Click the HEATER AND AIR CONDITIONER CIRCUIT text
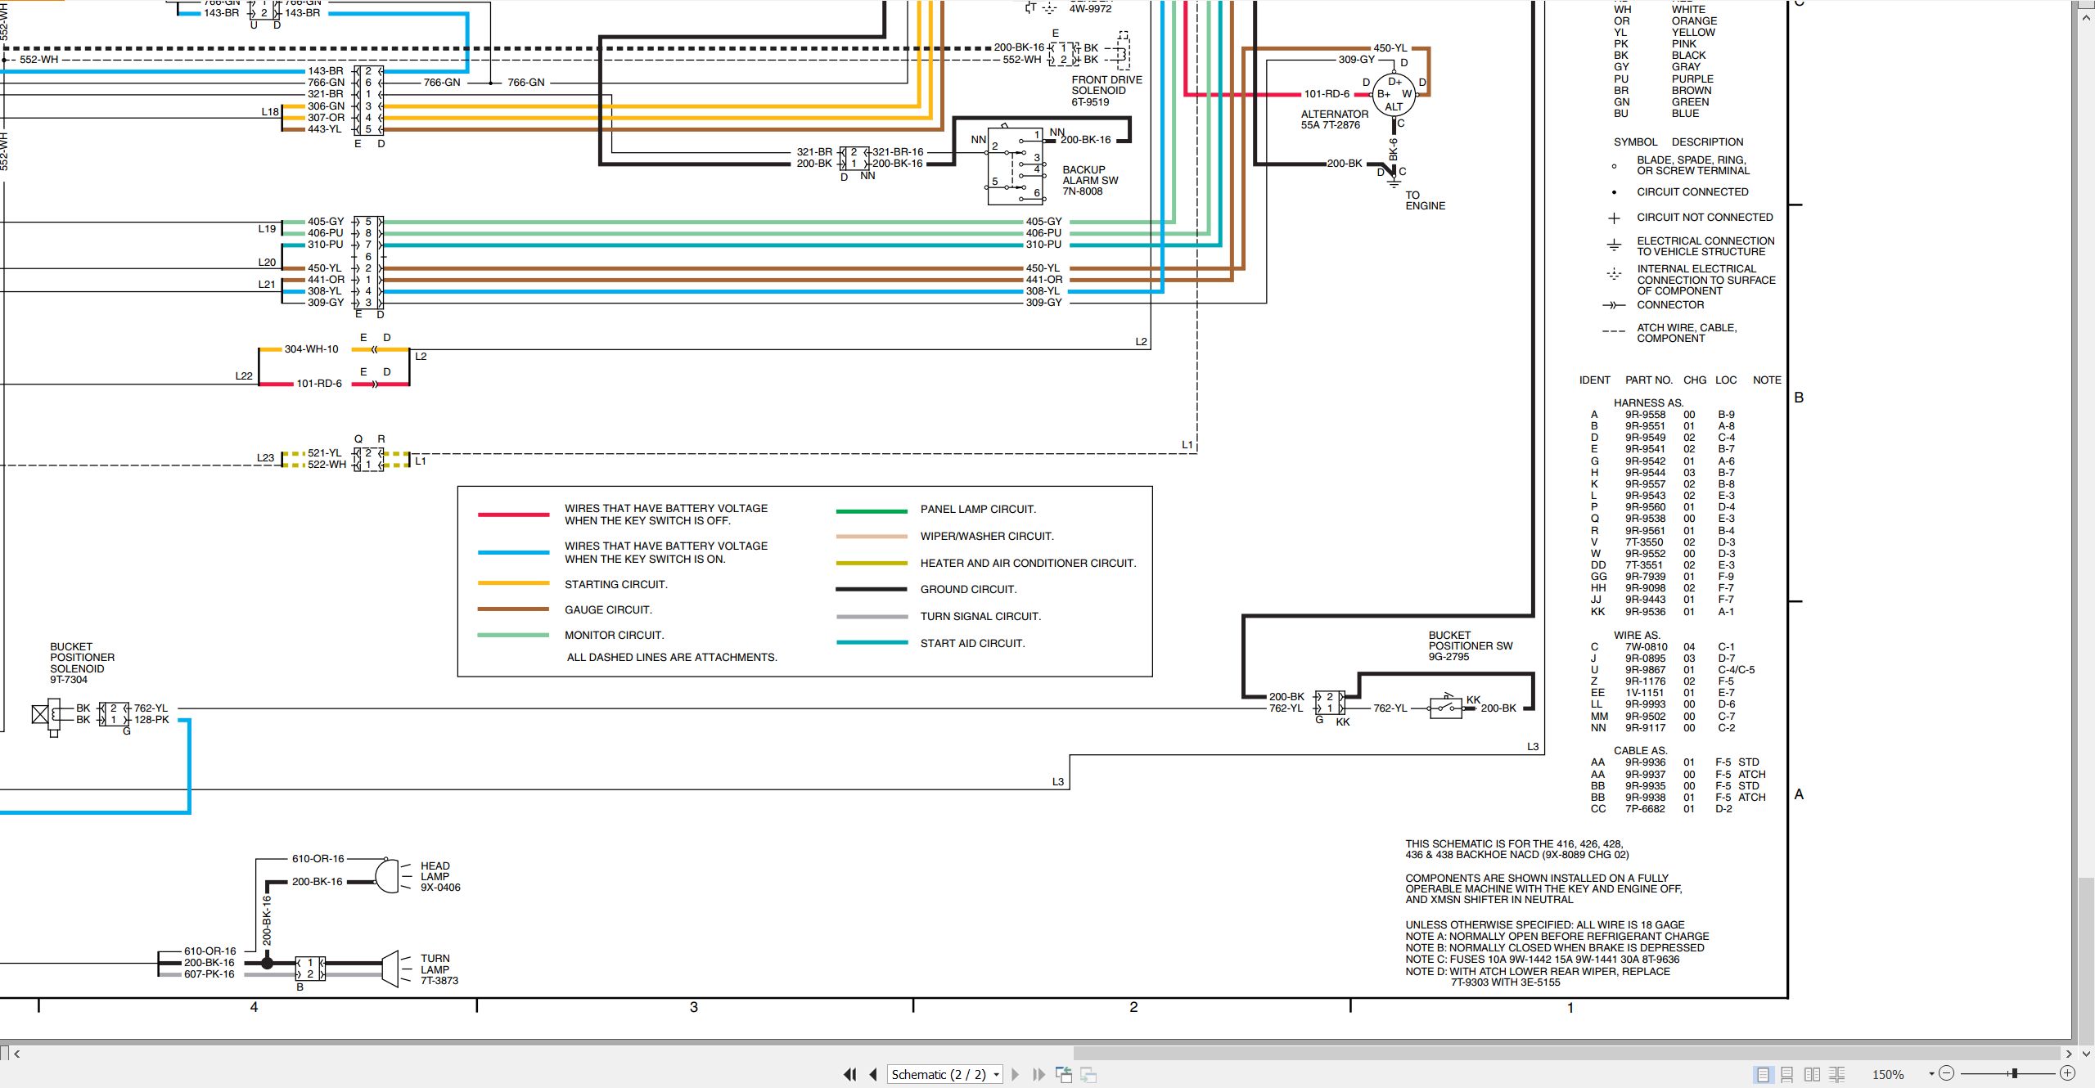 1028,563
